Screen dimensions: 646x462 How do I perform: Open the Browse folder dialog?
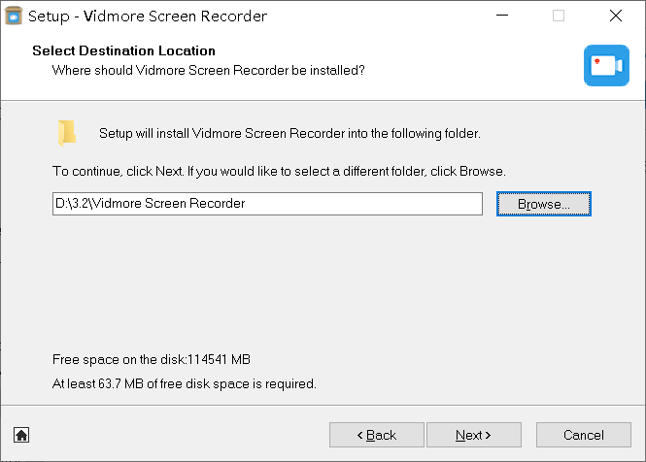point(544,204)
